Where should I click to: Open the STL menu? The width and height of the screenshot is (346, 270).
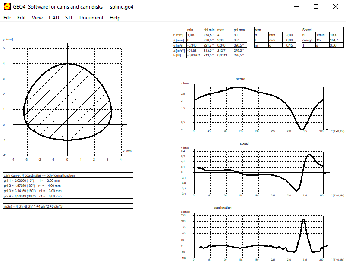(69, 18)
